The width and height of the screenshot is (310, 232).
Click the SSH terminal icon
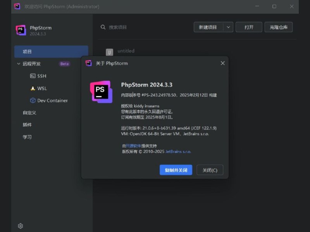coord(33,76)
